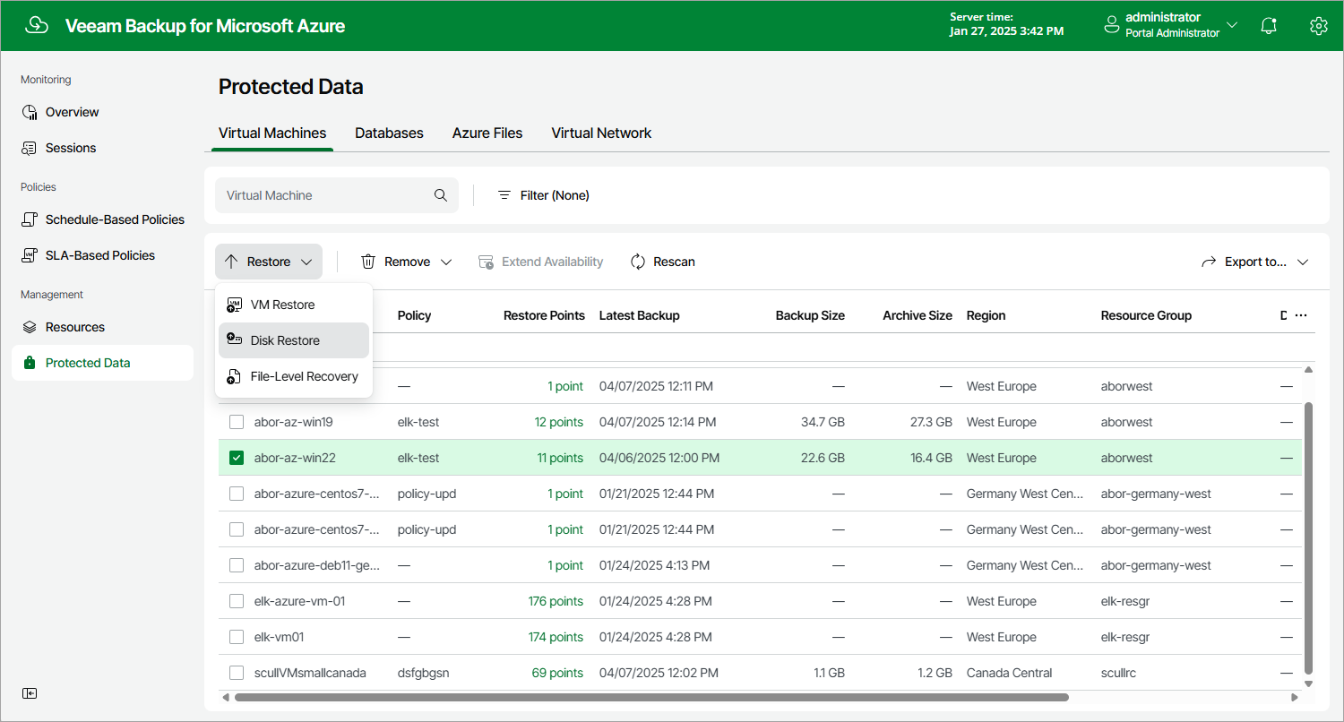
Task: Untick the checkbox for abor-az-win22
Action: [237, 458]
